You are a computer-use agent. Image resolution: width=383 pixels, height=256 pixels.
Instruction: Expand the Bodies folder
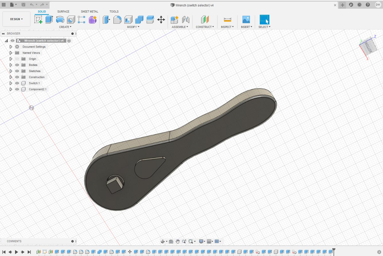[11, 65]
